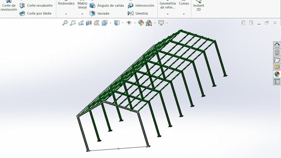Open Edit Appearance color ball
The image size is (281, 158).
coord(141,23)
